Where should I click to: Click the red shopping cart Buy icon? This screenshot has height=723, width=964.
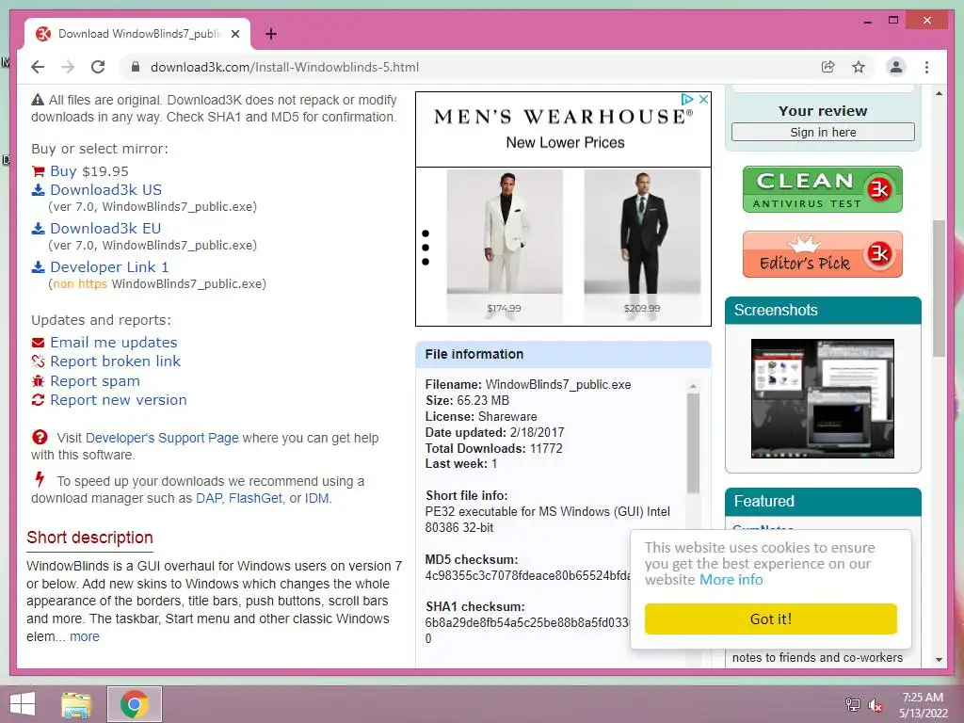(38, 171)
